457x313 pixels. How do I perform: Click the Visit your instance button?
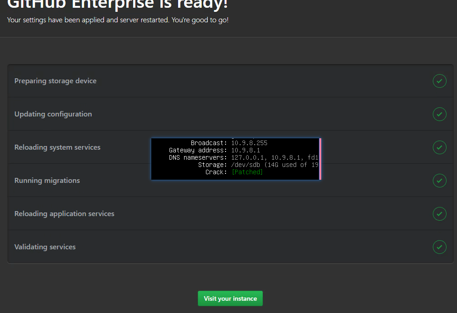tap(230, 298)
